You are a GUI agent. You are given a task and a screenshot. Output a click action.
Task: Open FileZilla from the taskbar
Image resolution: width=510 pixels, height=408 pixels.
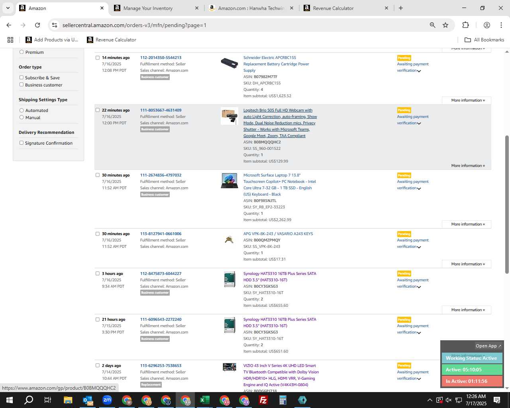pyautogui.click(x=263, y=400)
